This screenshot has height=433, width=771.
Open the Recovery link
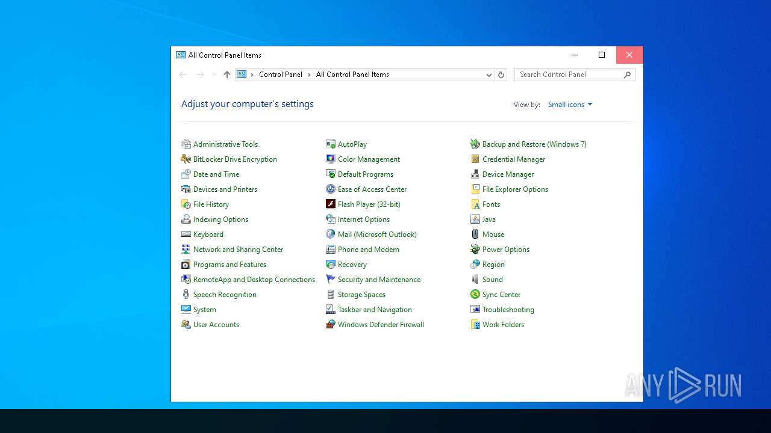point(352,265)
